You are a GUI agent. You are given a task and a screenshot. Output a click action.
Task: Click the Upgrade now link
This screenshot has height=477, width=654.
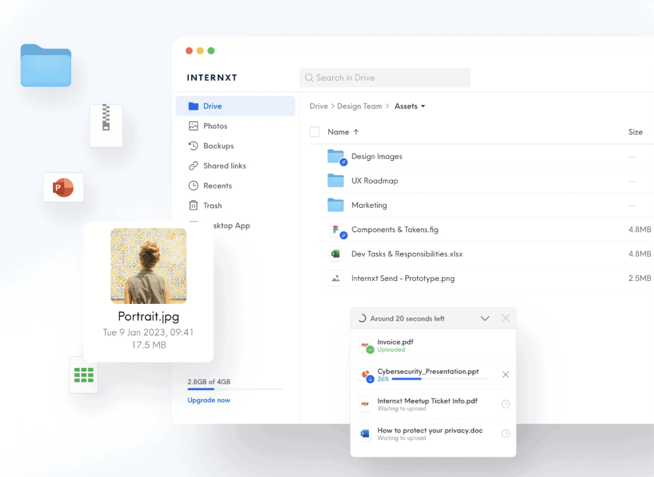coord(209,400)
